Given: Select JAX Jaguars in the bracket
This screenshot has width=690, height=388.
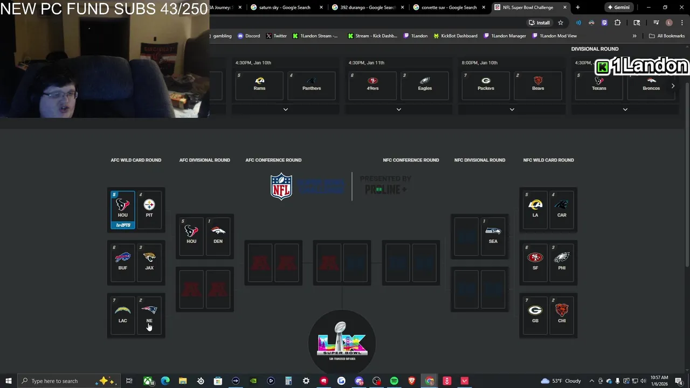Looking at the screenshot, I should [149, 262].
